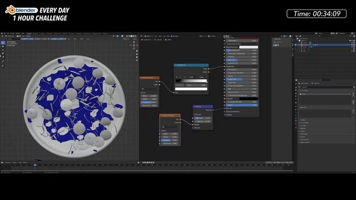Toggle Invert checkbox on Bump node
The image size is (356, 200).
pos(195,114)
